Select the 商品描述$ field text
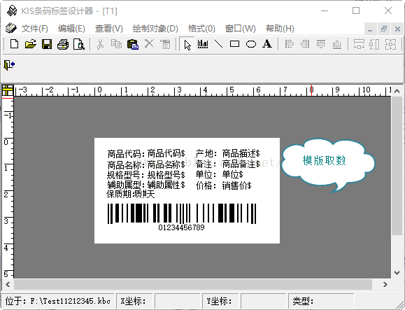Image resolution: width=405 pixels, height=310 pixels. point(241,153)
